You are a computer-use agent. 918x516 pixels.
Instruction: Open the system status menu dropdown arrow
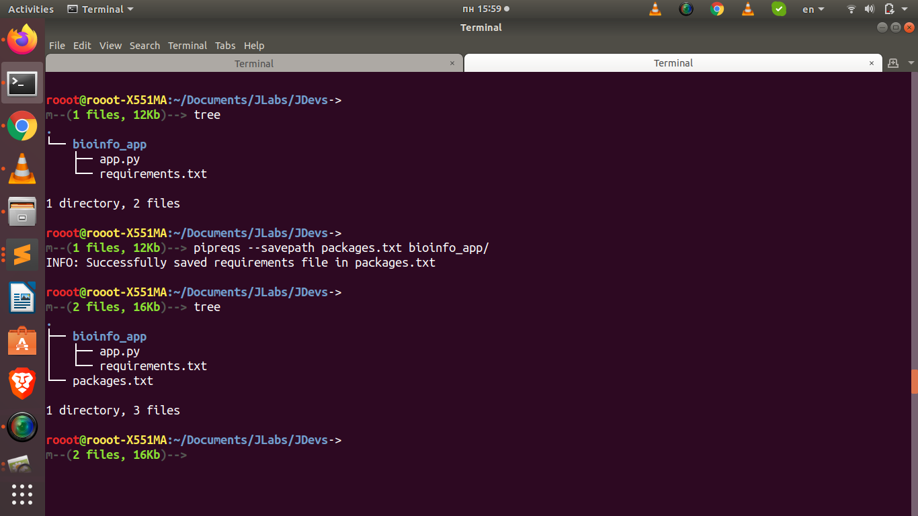coord(903,9)
